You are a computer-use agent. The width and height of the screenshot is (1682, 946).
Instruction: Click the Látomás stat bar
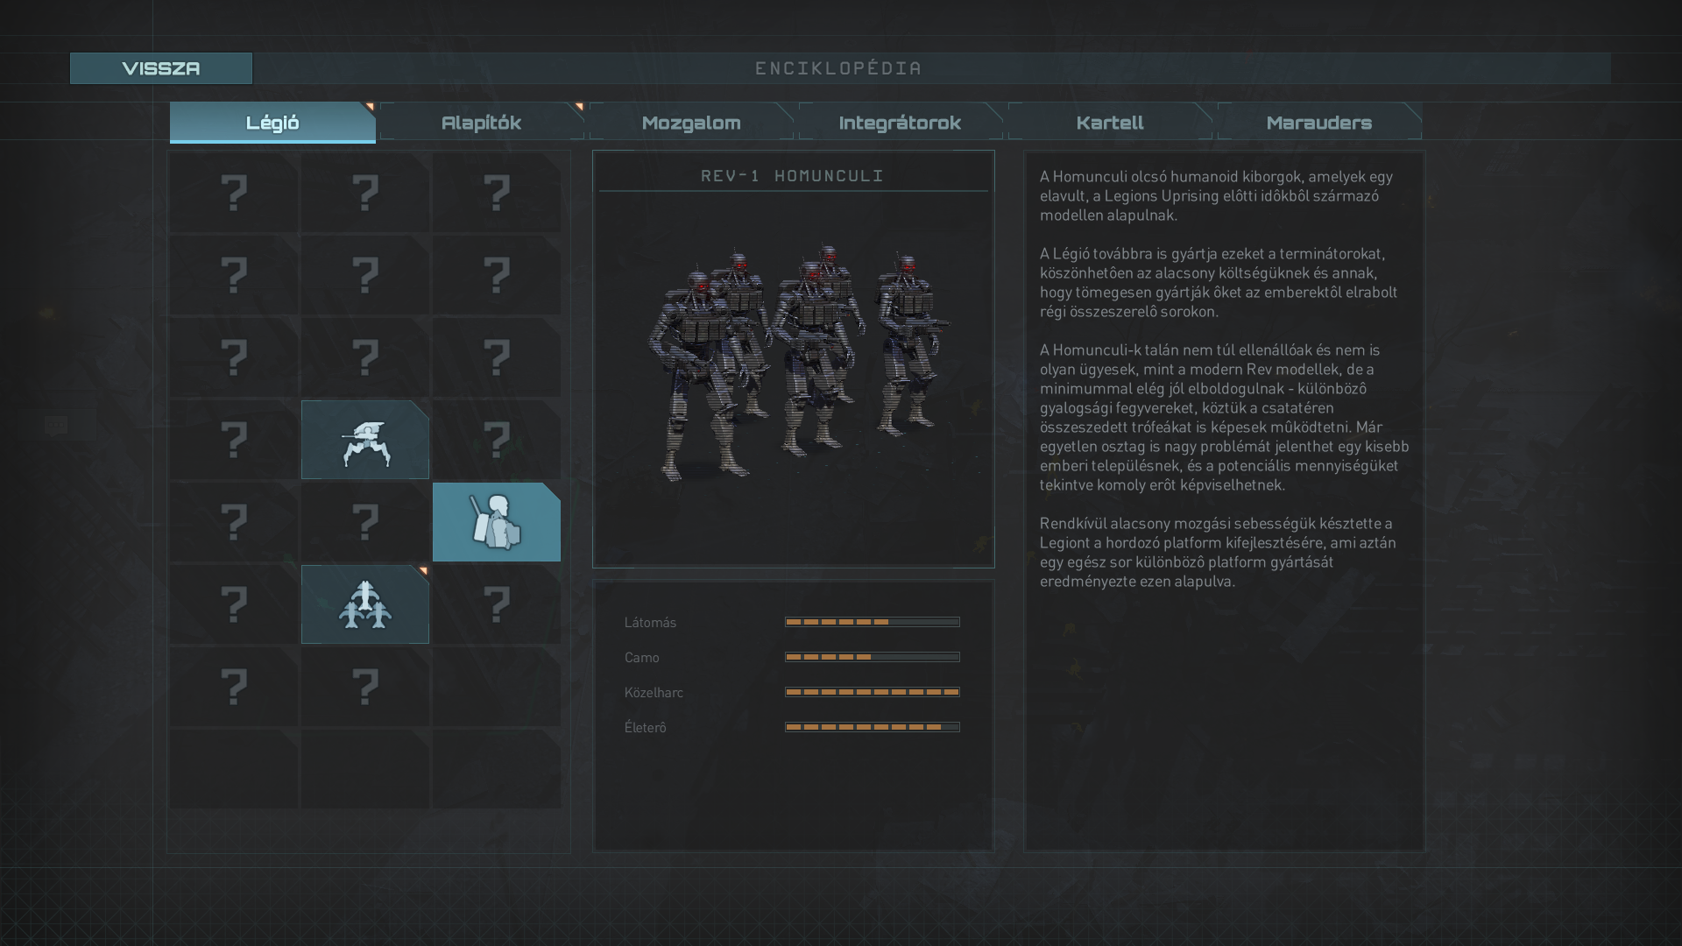click(872, 622)
